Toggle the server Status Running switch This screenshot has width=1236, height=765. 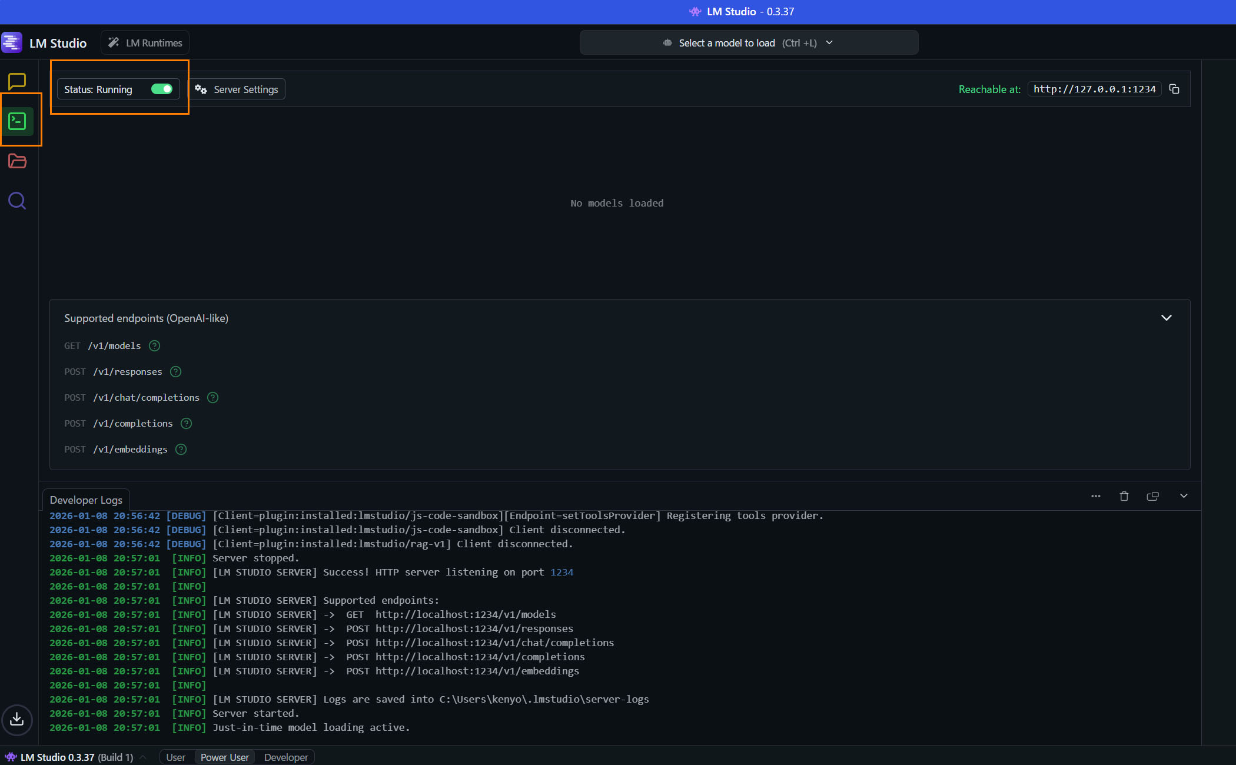(x=162, y=89)
